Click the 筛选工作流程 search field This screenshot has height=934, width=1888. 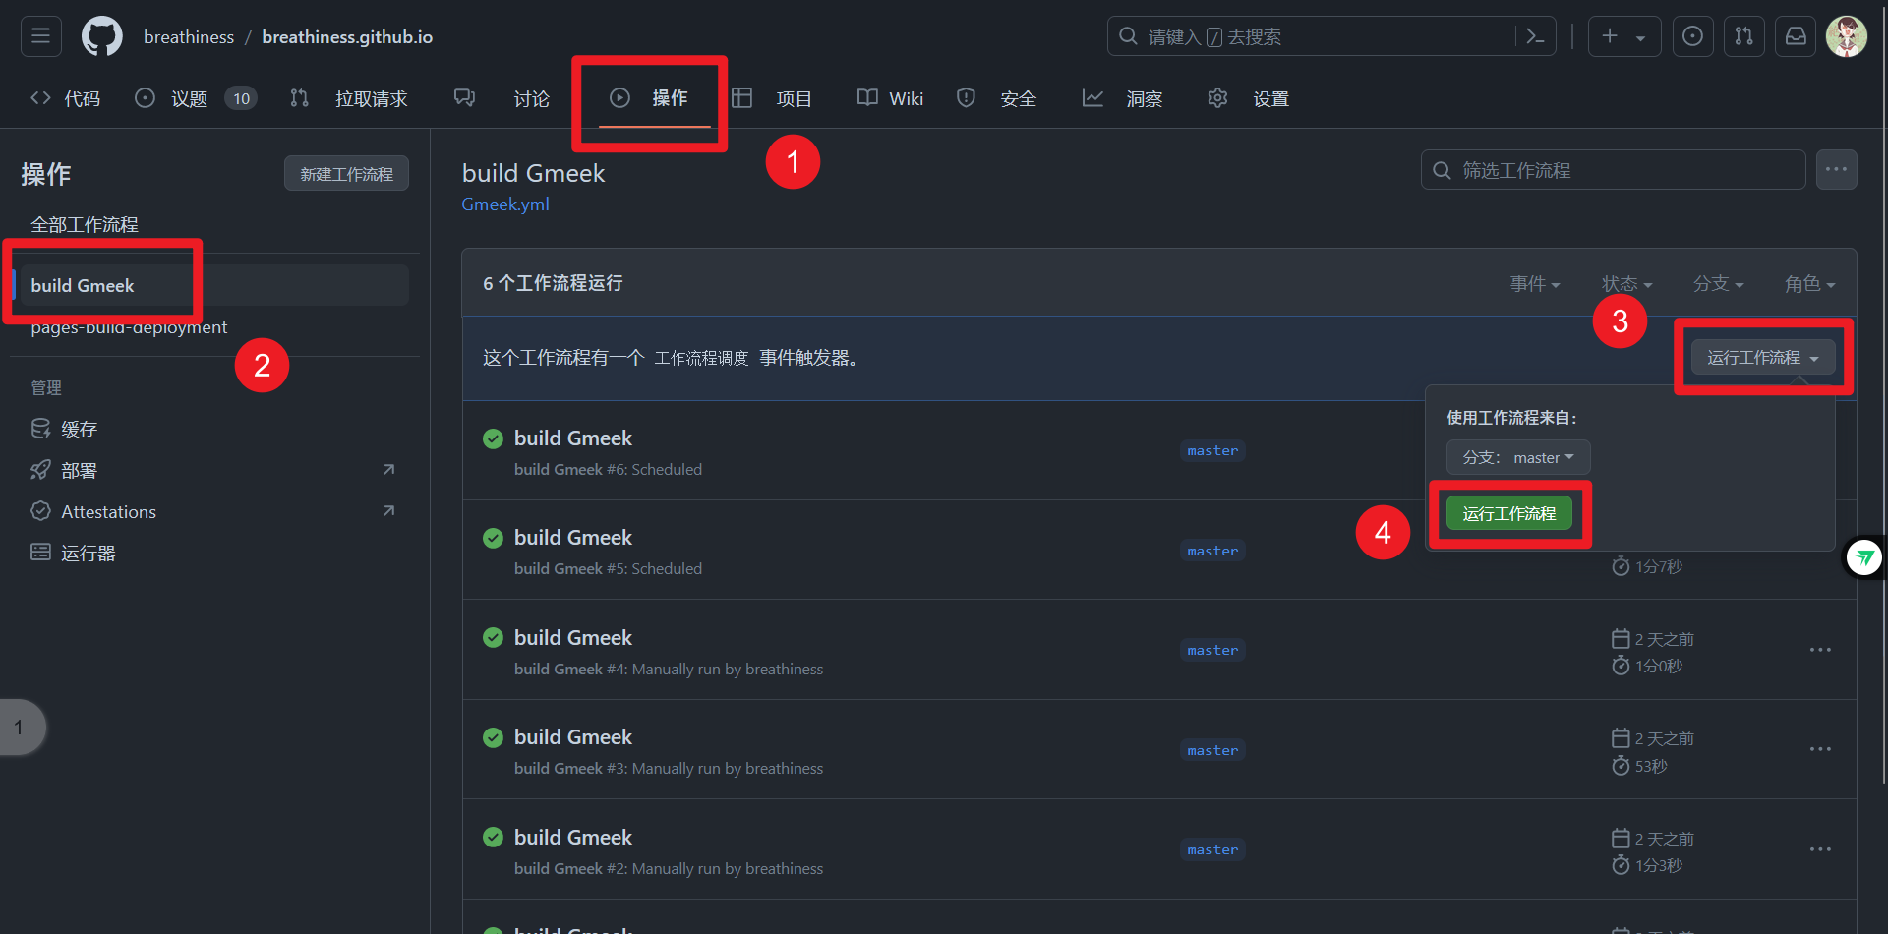[1613, 169]
